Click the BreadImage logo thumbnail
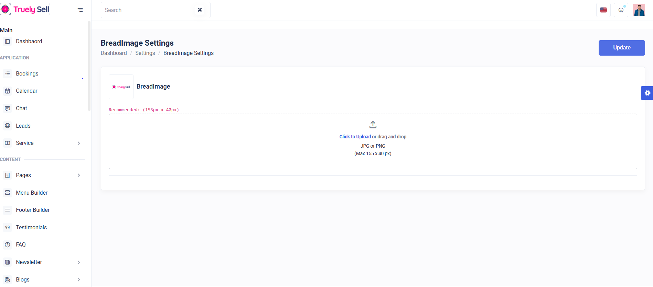Screen dimensions: 653x287 pos(121,87)
